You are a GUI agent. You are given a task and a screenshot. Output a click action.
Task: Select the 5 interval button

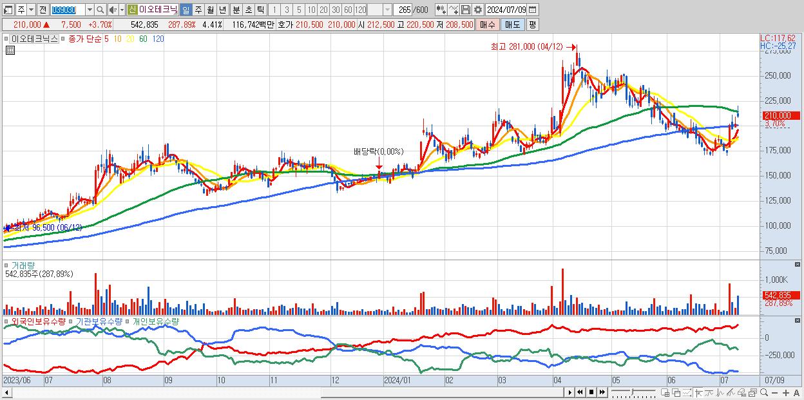[299, 10]
